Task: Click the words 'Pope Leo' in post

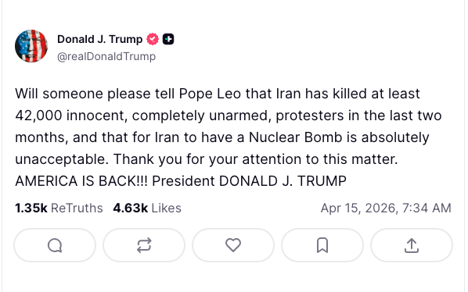Action: 210,94
